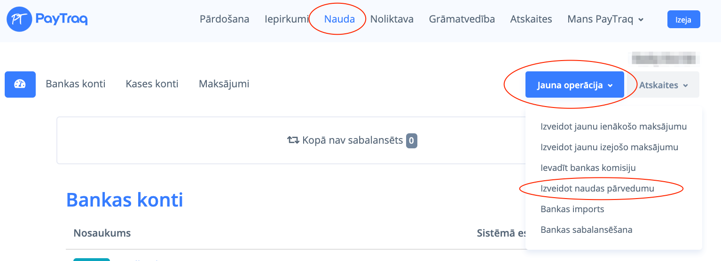Image resolution: width=721 pixels, height=261 pixels.
Task: Open Atskaites in the top navigation
Action: point(531,19)
